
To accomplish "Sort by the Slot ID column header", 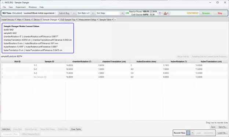I will point(17,61).
